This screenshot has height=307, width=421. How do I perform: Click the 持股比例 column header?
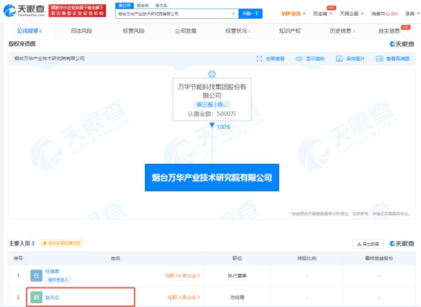(307, 258)
